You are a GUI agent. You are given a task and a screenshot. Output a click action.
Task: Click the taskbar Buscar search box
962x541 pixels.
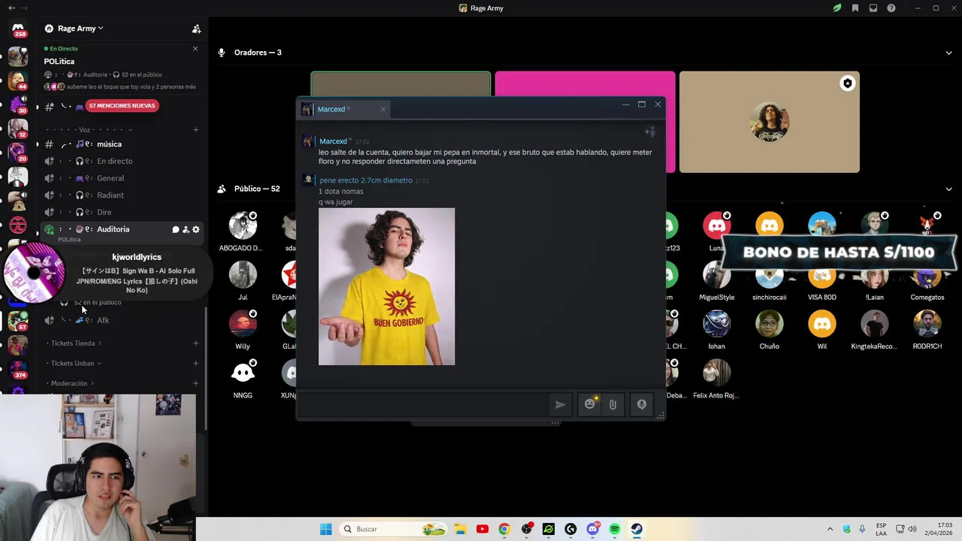pos(395,529)
